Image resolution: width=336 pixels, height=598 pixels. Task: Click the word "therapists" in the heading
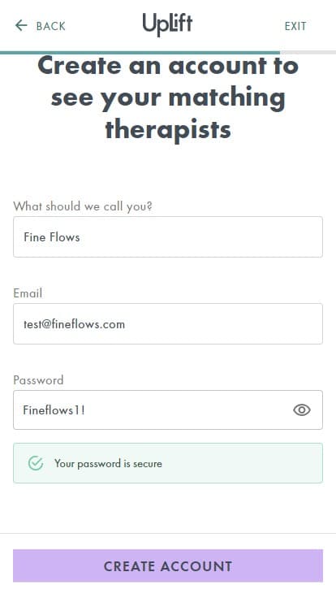point(168,130)
